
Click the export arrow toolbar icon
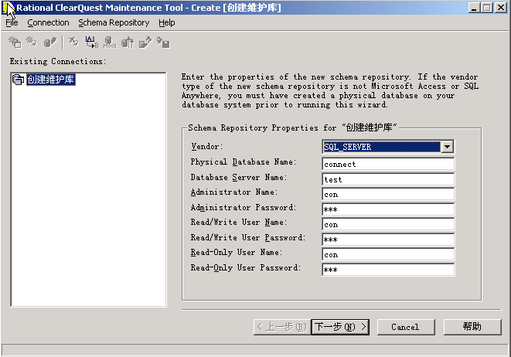145,42
